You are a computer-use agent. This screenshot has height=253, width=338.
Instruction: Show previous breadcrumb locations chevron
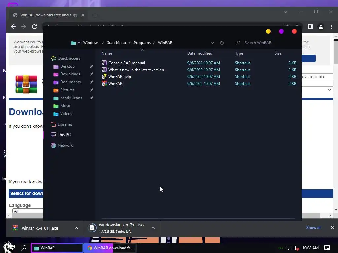pyautogui.click(x=79, y=43)
